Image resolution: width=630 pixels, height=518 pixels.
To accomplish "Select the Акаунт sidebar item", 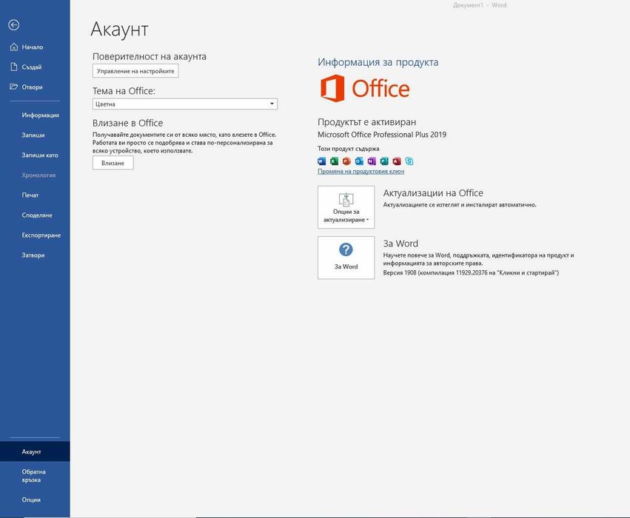I will tap(35, 451).
